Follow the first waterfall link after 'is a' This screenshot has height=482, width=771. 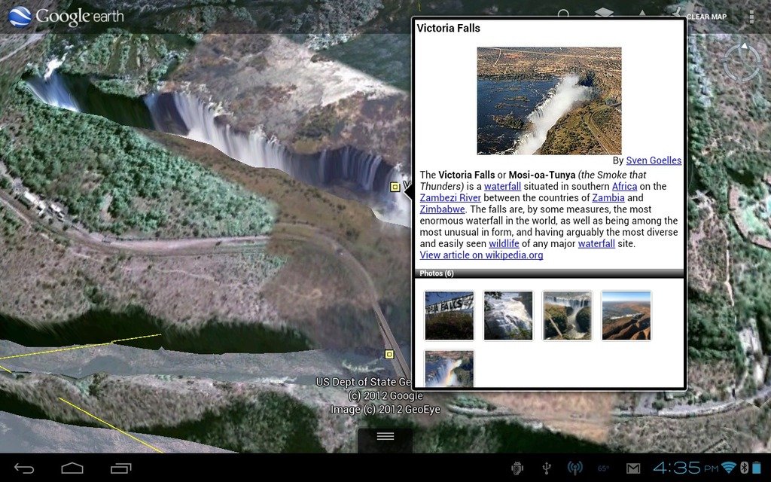502,187
